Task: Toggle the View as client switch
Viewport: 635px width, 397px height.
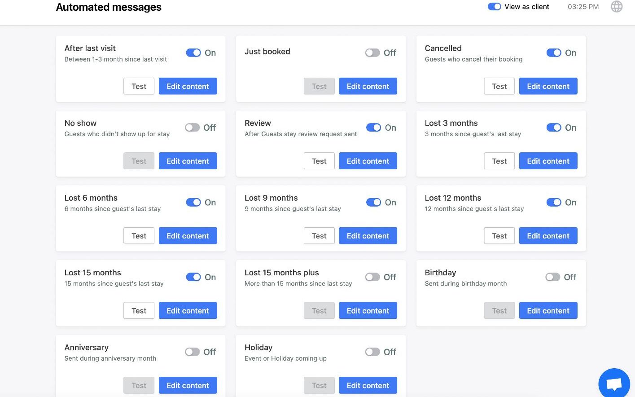Action: click(x=495, y=7)
